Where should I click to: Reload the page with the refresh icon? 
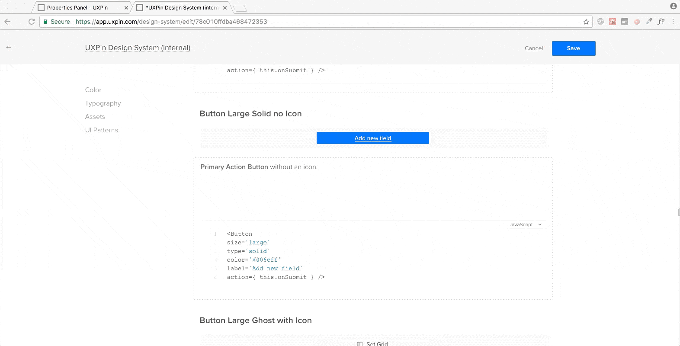click(x=32, y=22)
